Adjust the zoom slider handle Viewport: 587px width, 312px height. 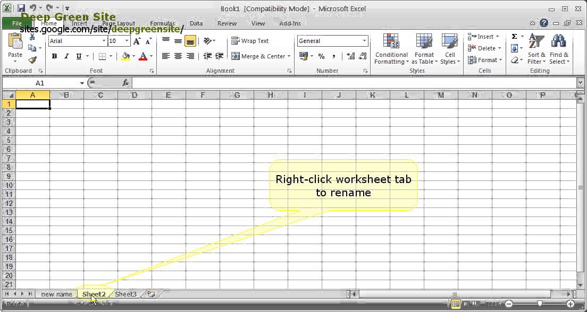(540, 304)
